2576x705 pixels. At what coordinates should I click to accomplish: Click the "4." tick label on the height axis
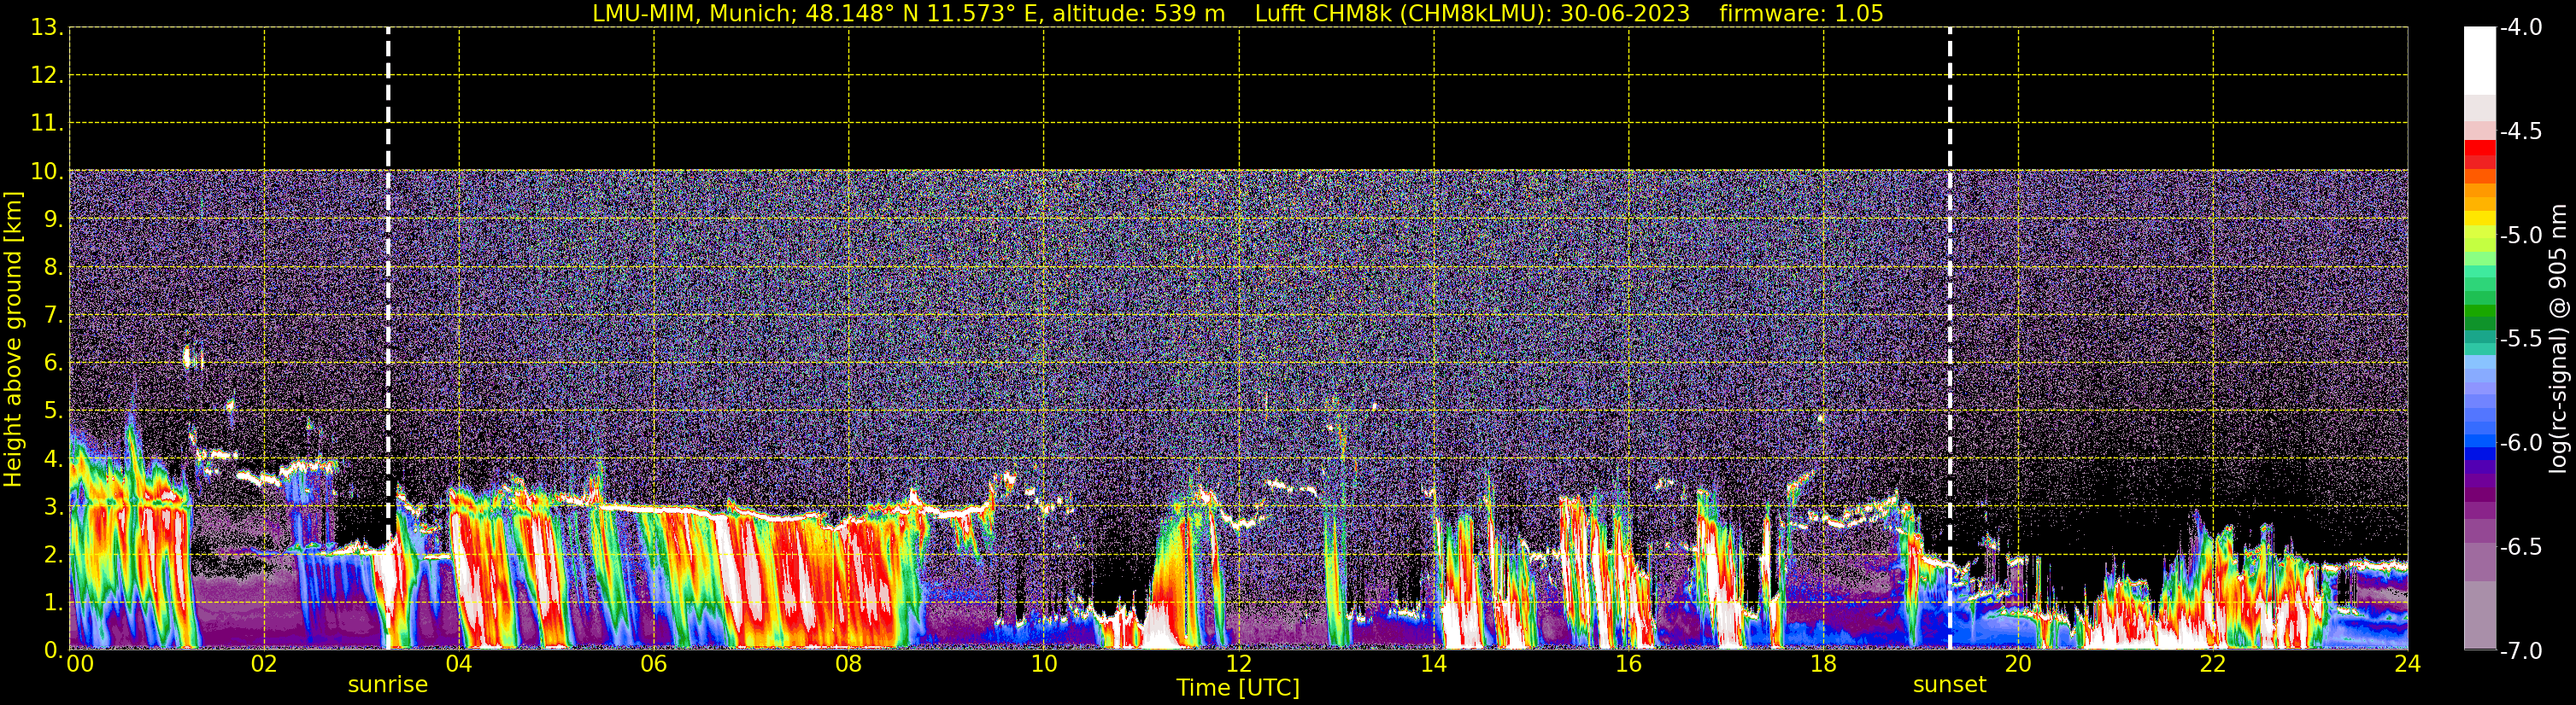click(53, 458)
